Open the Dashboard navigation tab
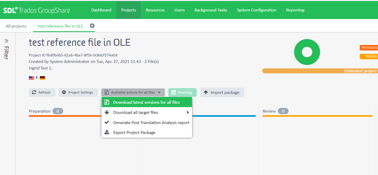The image size is (378, 175). [101, 10]
